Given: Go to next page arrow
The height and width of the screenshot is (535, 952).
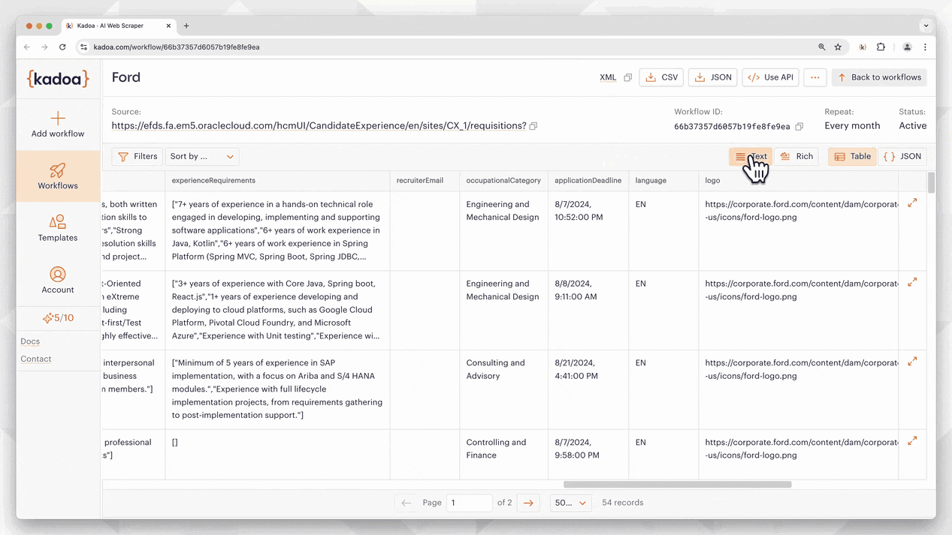Looking at the screenshot, I should [528, 503].
